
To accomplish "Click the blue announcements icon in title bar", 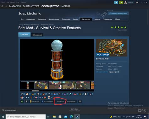I will pyautogui.click(x=116, y=3).
